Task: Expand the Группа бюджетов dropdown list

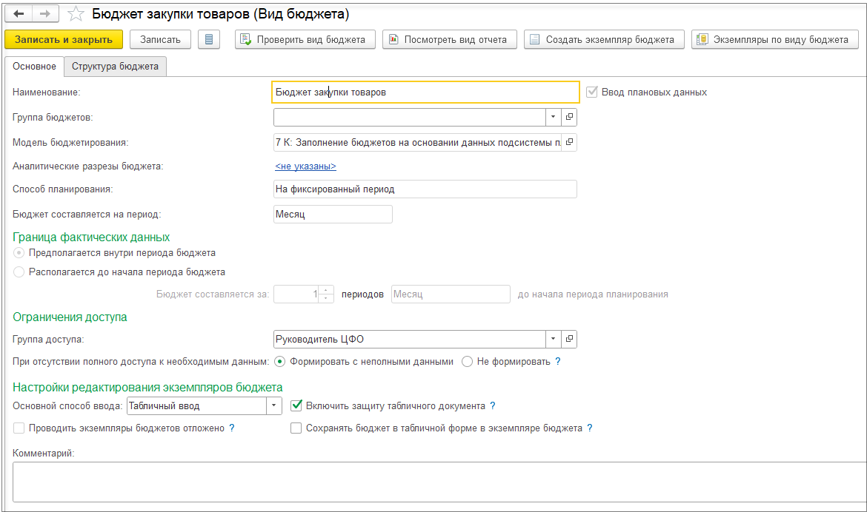Action: [554, 117]
